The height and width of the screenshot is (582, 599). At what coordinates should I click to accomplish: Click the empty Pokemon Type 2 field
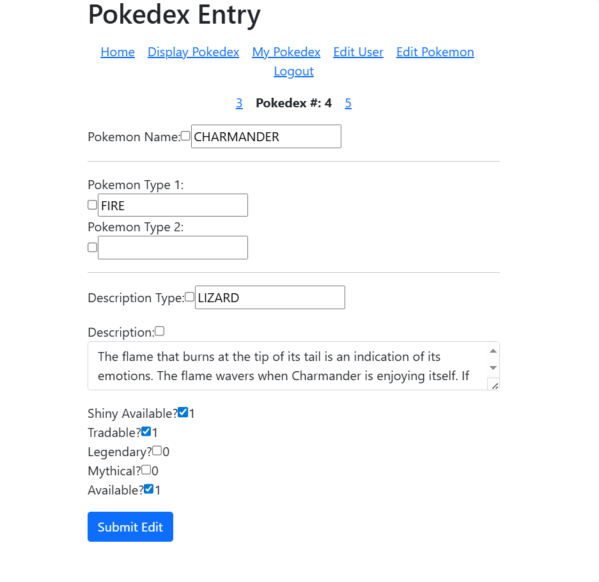coord(173,248)
